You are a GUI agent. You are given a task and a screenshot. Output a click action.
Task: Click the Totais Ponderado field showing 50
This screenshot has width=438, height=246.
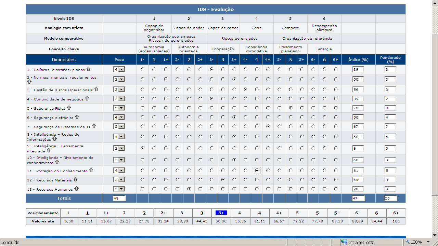point(390,198)
